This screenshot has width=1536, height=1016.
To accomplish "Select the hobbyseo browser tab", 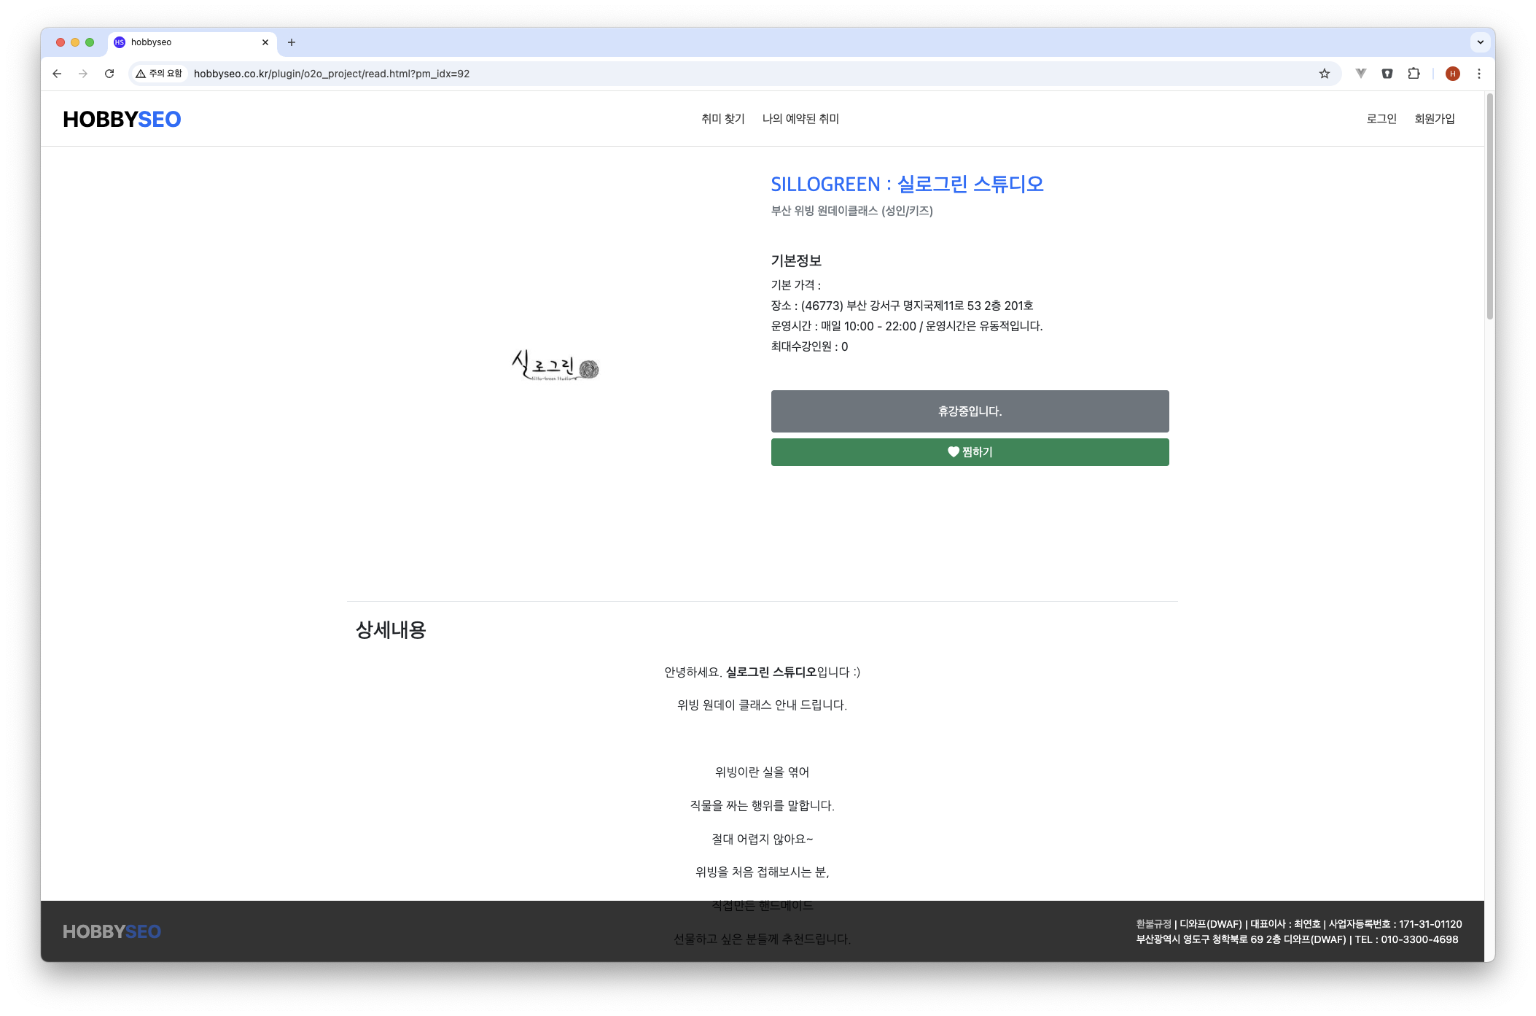I will (192, 42).
